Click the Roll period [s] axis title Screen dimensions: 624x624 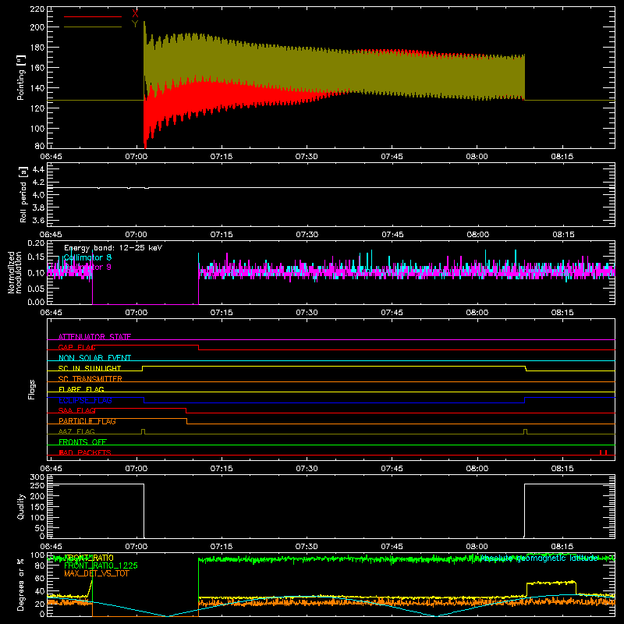(x=23, y=194)
